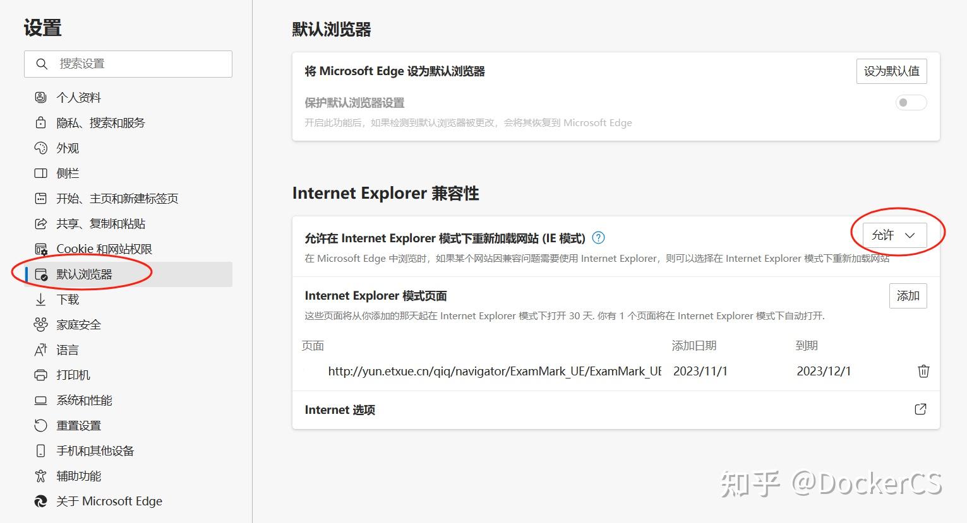This screenshot has width=967, height=523.
Task: Select the 下载 downloads icon
Action: (40, 299)
